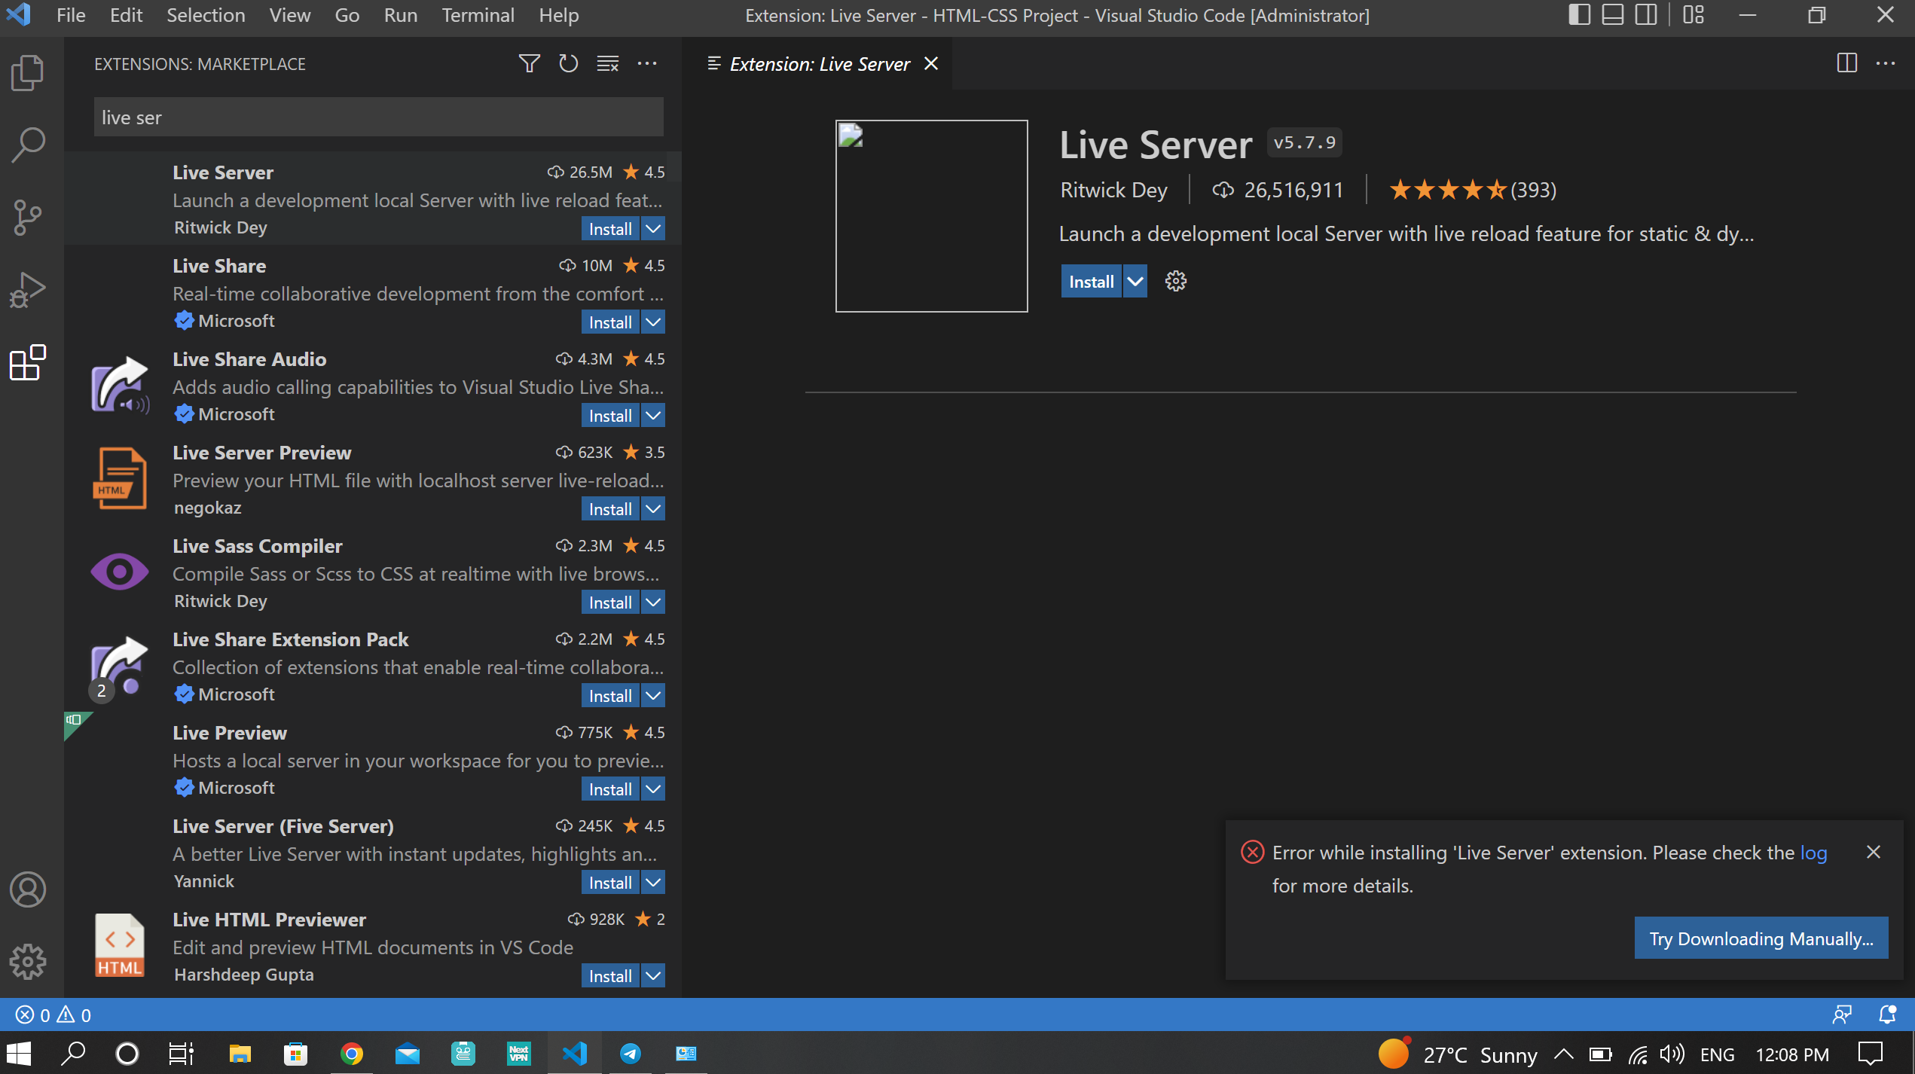Select the Extensions view icon
This screenshot has height=1074, width=1915.
(28, 363)
